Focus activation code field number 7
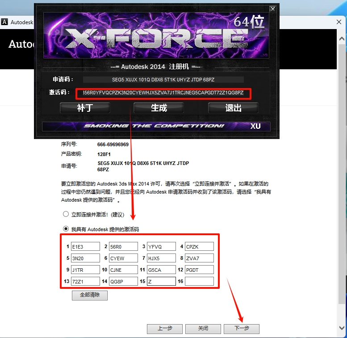This screenshot has height=338, width=347. click(x=161, y=258)
